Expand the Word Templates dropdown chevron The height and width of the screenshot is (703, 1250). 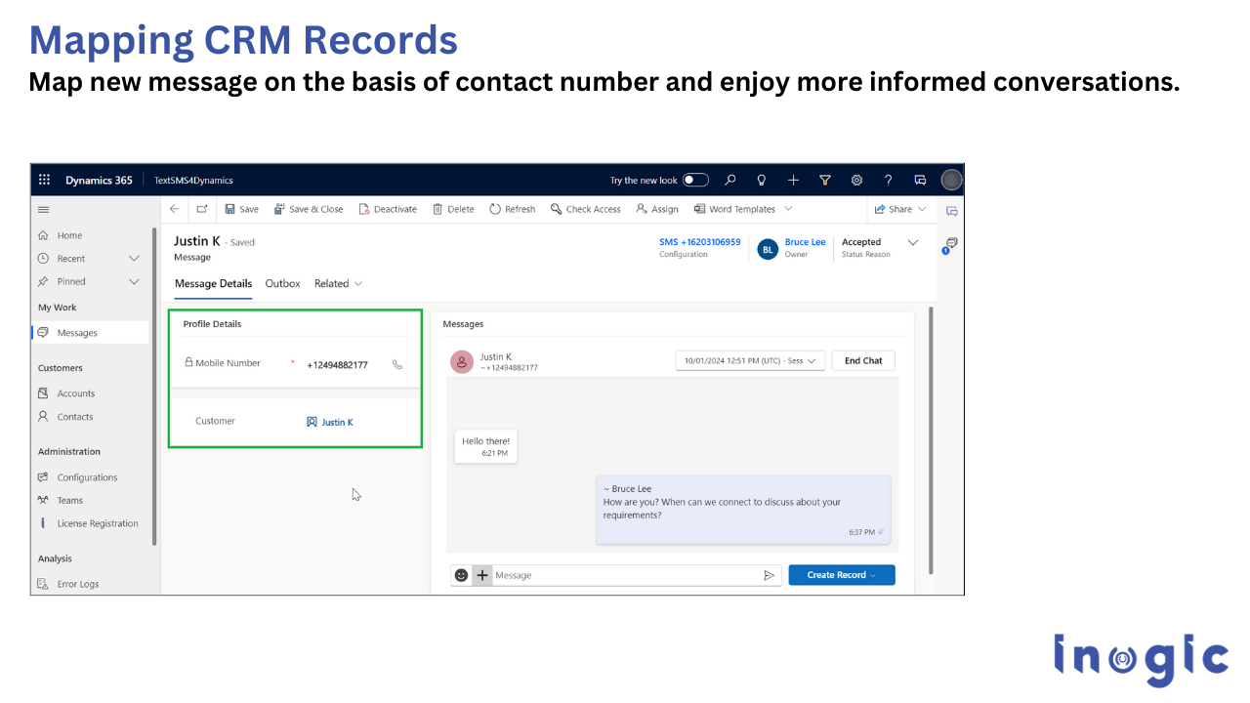(788, 209)
